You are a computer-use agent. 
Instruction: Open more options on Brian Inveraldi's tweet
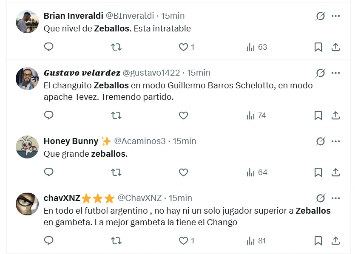pyautogui.click(x=335, y=16)
